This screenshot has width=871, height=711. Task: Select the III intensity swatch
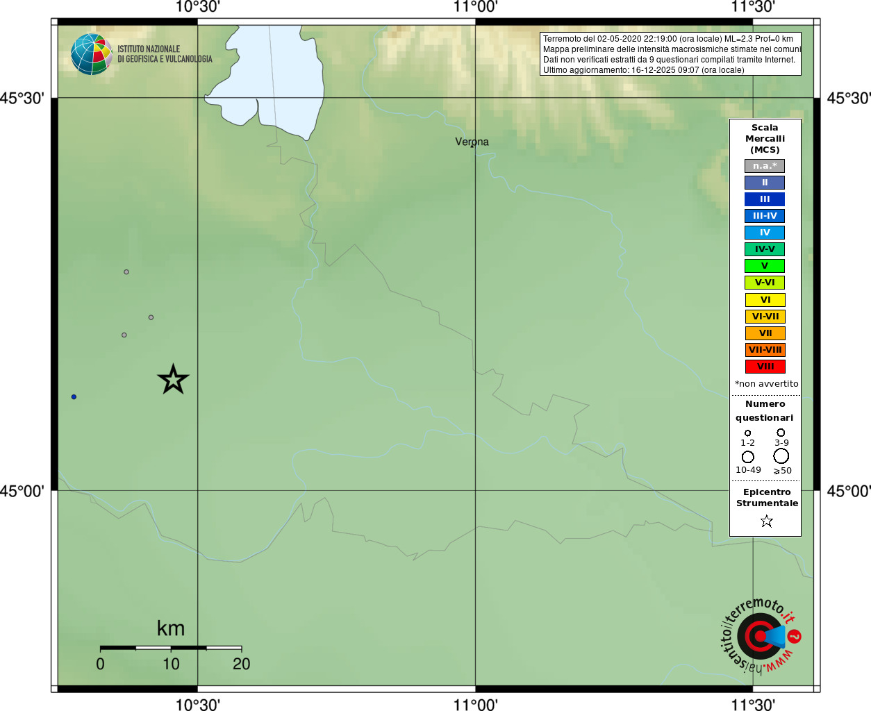[765, 199]
